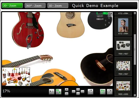Viewport: 139px width, 98px height.
Task: Pan down with the down arrow
Action: click(78, 93)
